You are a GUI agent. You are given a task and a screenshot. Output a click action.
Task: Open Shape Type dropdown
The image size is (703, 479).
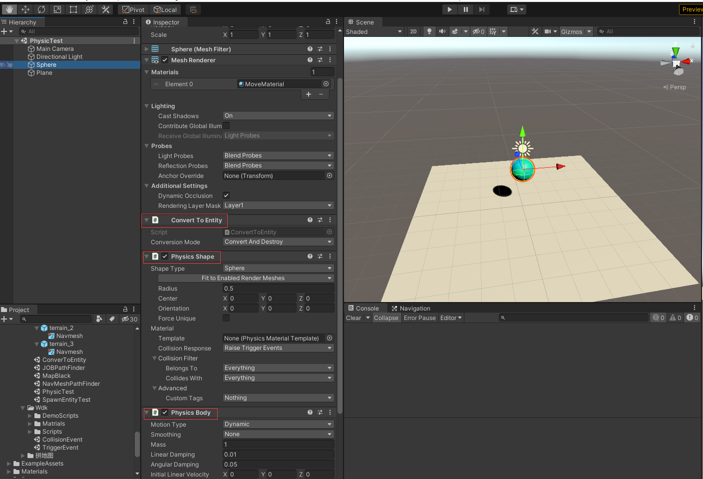(x=279, y=268)
